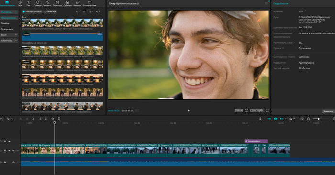The height and width of the screenshot is (175, 335).
Task: Undo the last action
Action: point(21,119)
